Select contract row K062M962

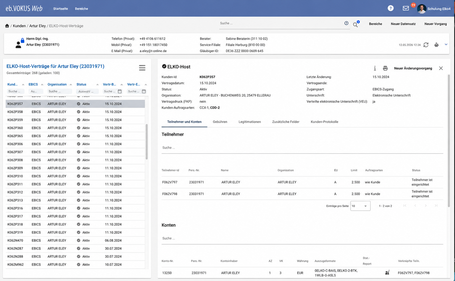(x=75, y=264)
